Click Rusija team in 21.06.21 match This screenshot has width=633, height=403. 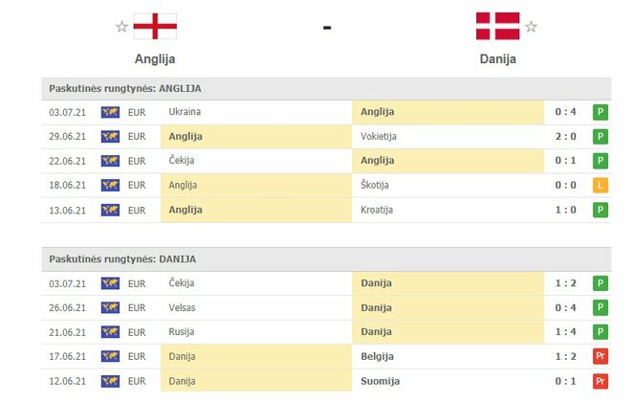(182, 332)
